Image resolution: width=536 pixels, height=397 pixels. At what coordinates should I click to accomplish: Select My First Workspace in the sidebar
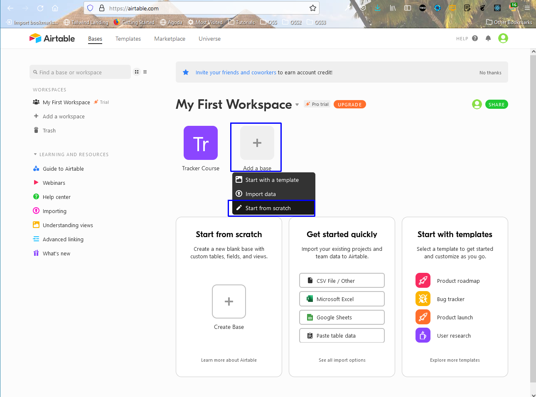(x=66, y=102)
